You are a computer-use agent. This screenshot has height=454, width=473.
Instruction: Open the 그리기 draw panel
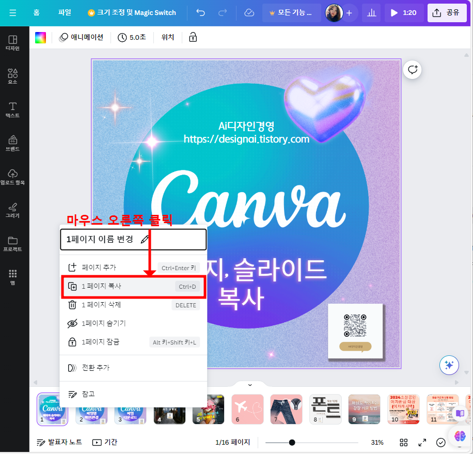(x=13, y=210)
